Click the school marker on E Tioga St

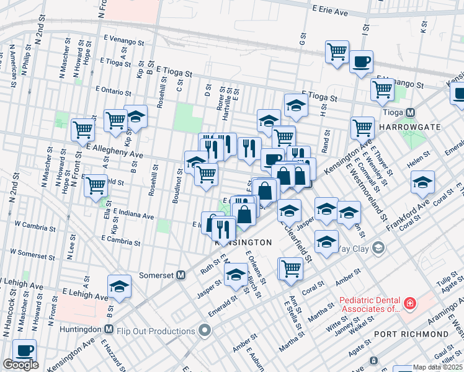(296, 108)
